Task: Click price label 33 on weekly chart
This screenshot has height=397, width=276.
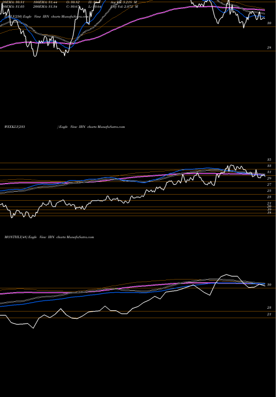Action: [269, 166]
